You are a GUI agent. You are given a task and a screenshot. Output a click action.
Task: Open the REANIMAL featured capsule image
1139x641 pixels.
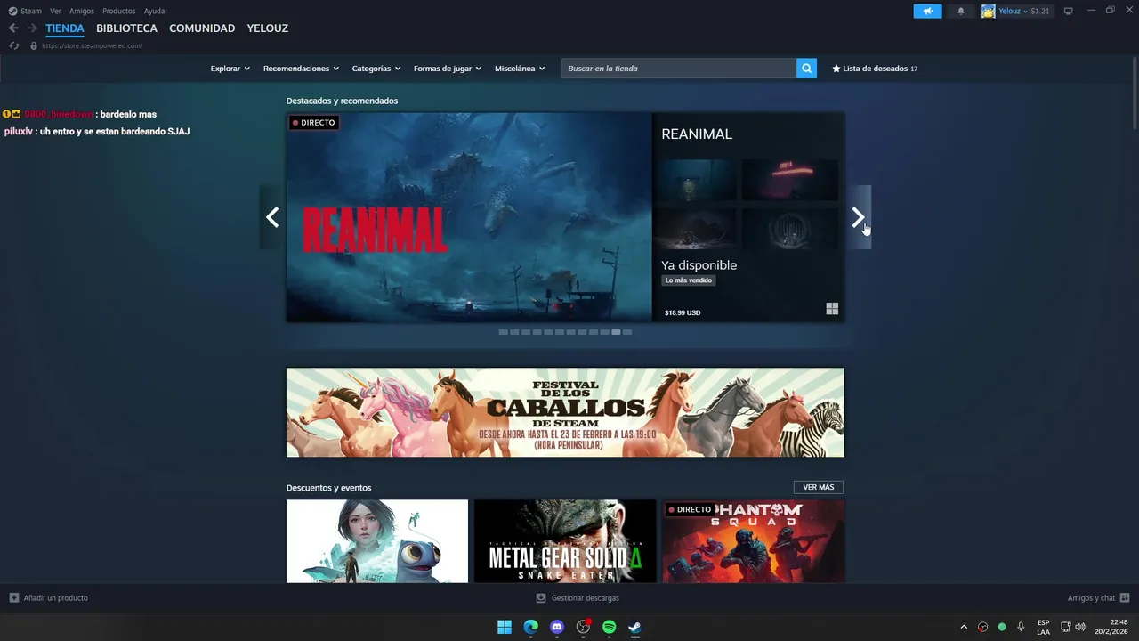click(x=469, y=217)
